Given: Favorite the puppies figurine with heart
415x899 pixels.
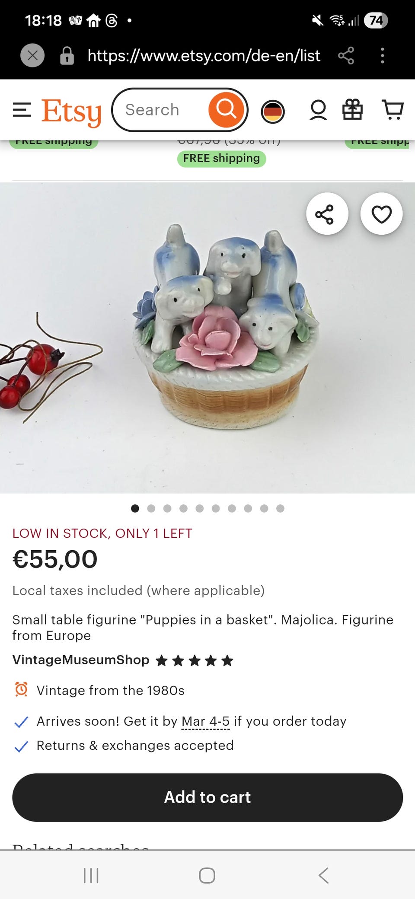Looking at the screenshot, I should (381, 214).
